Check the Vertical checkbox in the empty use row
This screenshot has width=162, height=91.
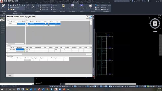46,26
